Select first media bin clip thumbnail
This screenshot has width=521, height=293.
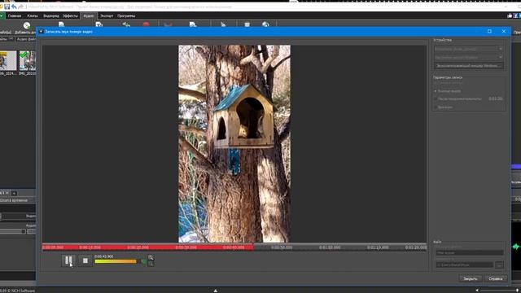(x=8, y=60)
